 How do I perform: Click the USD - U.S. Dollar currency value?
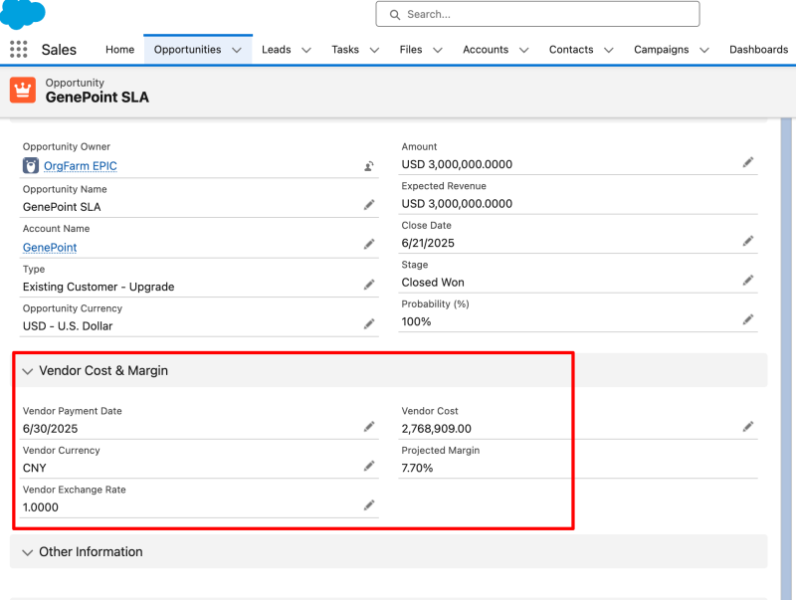(68, 326)
